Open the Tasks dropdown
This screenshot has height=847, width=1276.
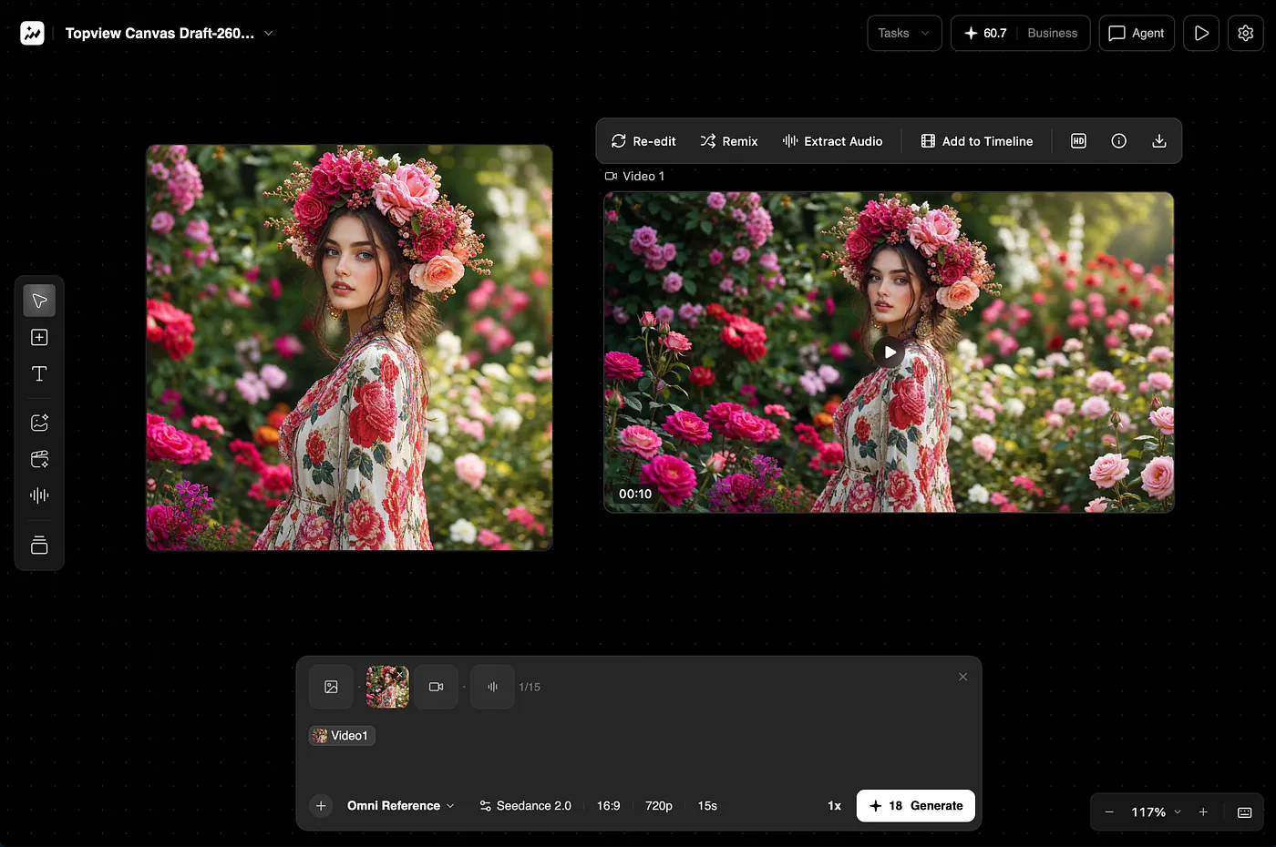[904, 33]
